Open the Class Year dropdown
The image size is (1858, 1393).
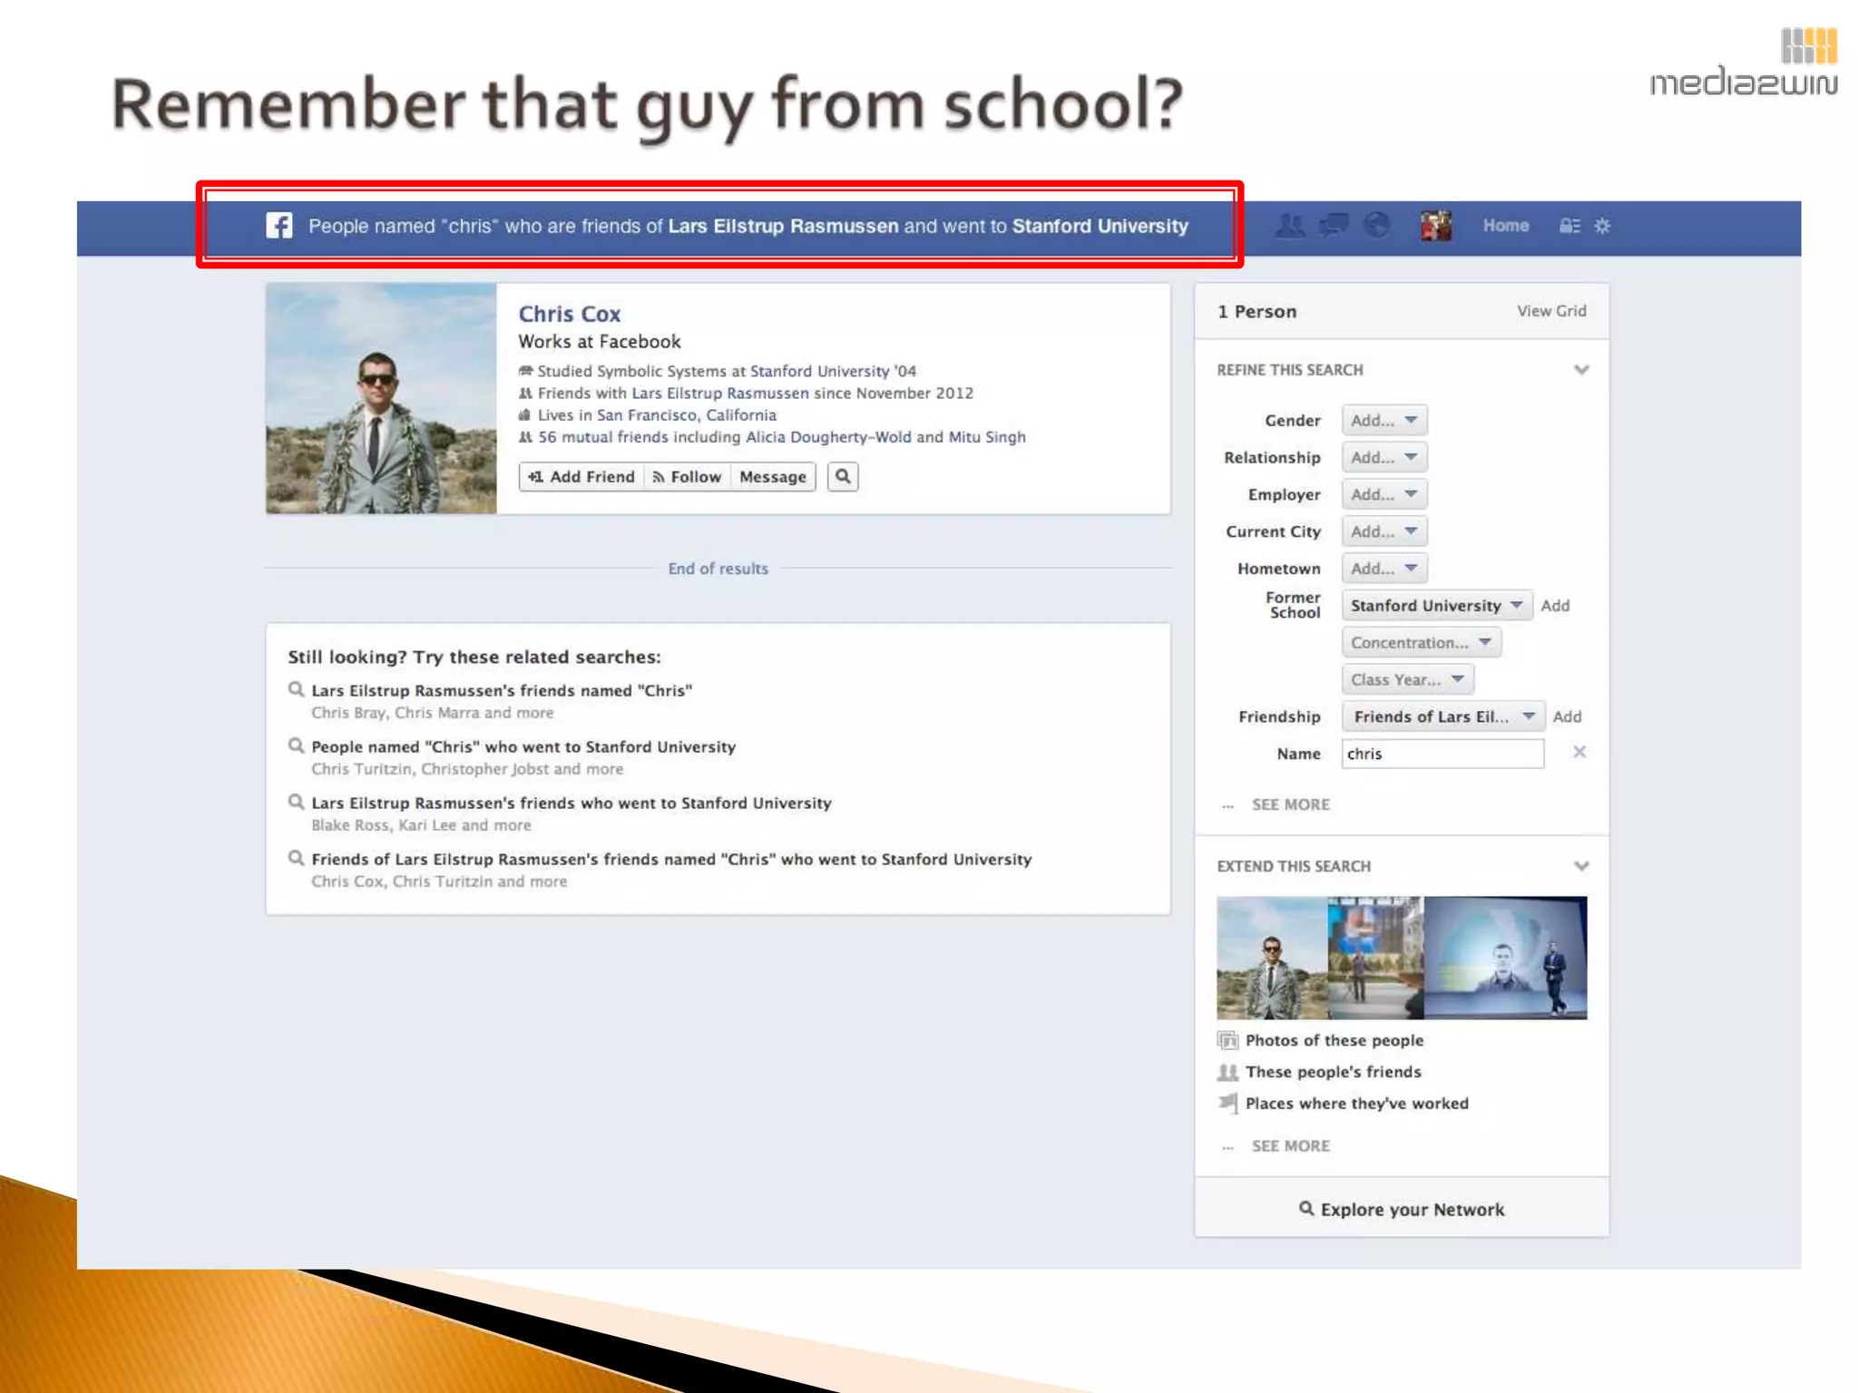point(1406,679)
